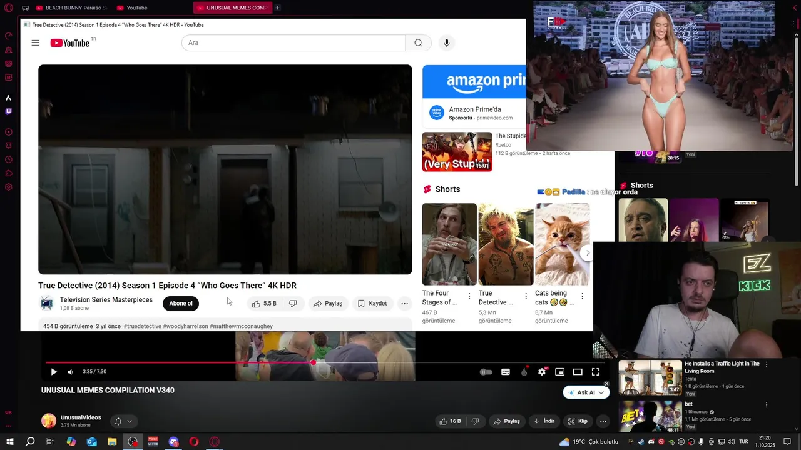Focus the YouTube Ara search field
Screen dimensions: 801x450
tap(293, 42)
